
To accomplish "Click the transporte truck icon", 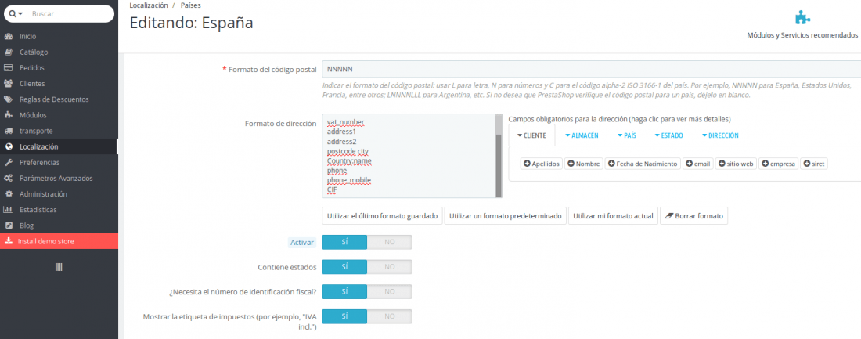I will point(9,132).
